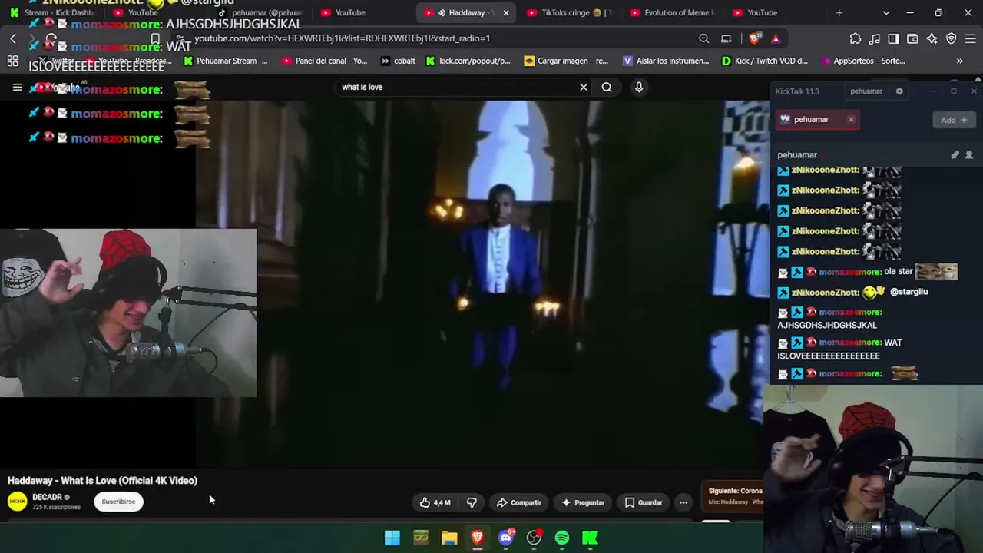983x553 pixels.
Task: Mute the Haddaway tab audio icon
Action: click(x=441, y=13)
